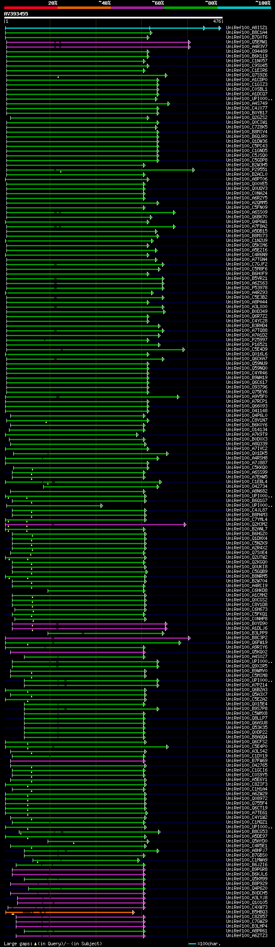This screenshot has height=947, width=275.
Task: Open hit UniRef100_A8N682
Action: (247, 491)
